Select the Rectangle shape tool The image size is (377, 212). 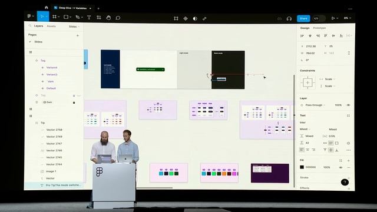(65, 17)
